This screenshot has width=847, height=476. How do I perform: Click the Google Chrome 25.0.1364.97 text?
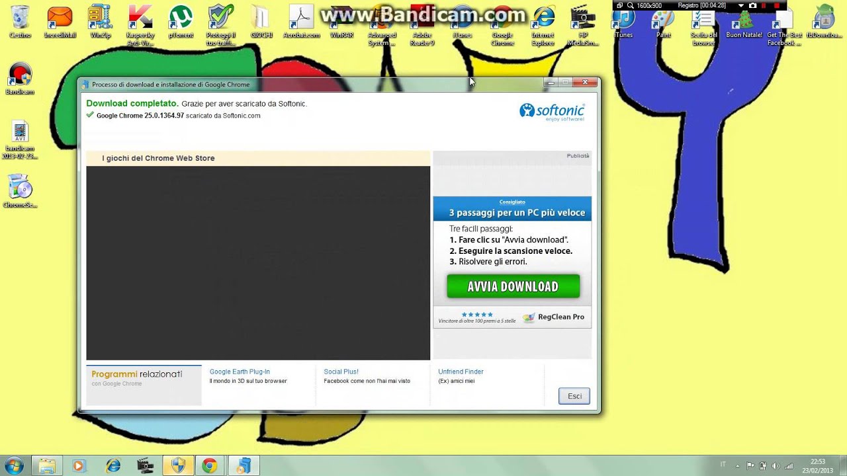140,115
